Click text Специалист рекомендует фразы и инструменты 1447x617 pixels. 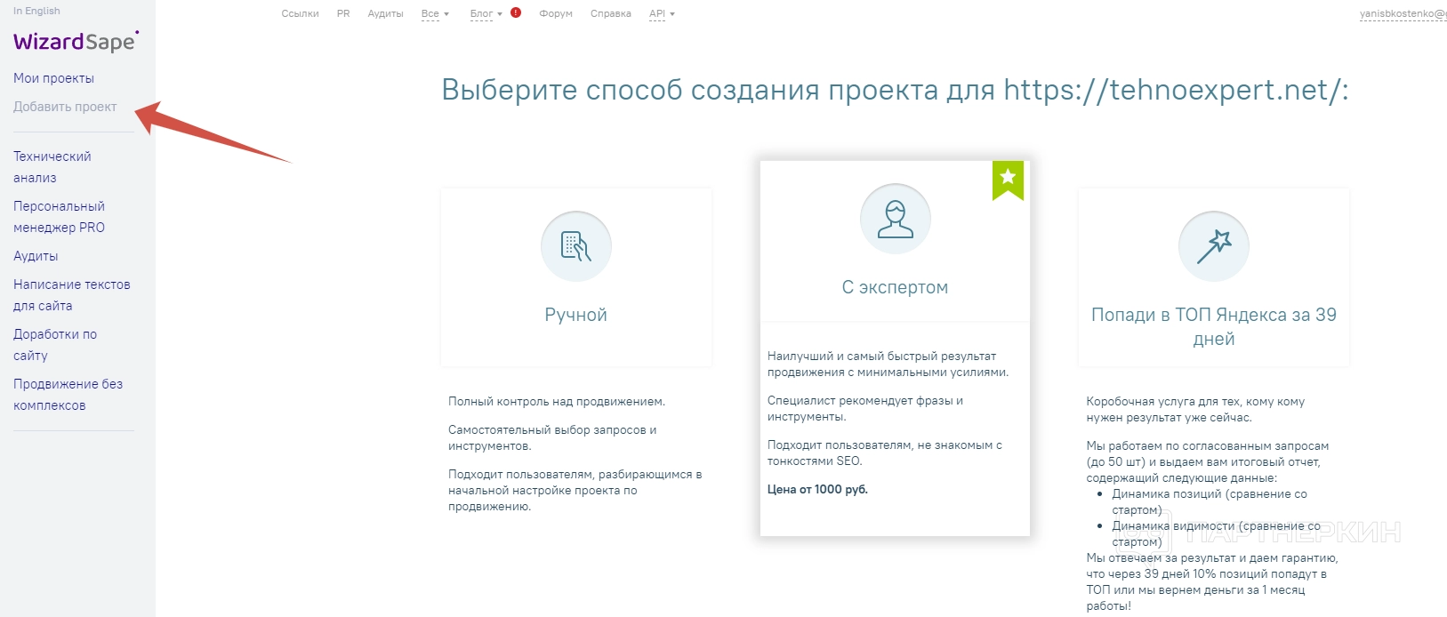865,409
